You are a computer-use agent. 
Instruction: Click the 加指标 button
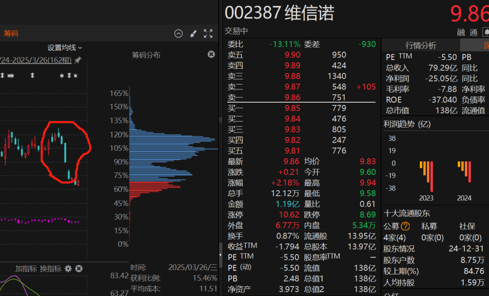tap(26, 268)
